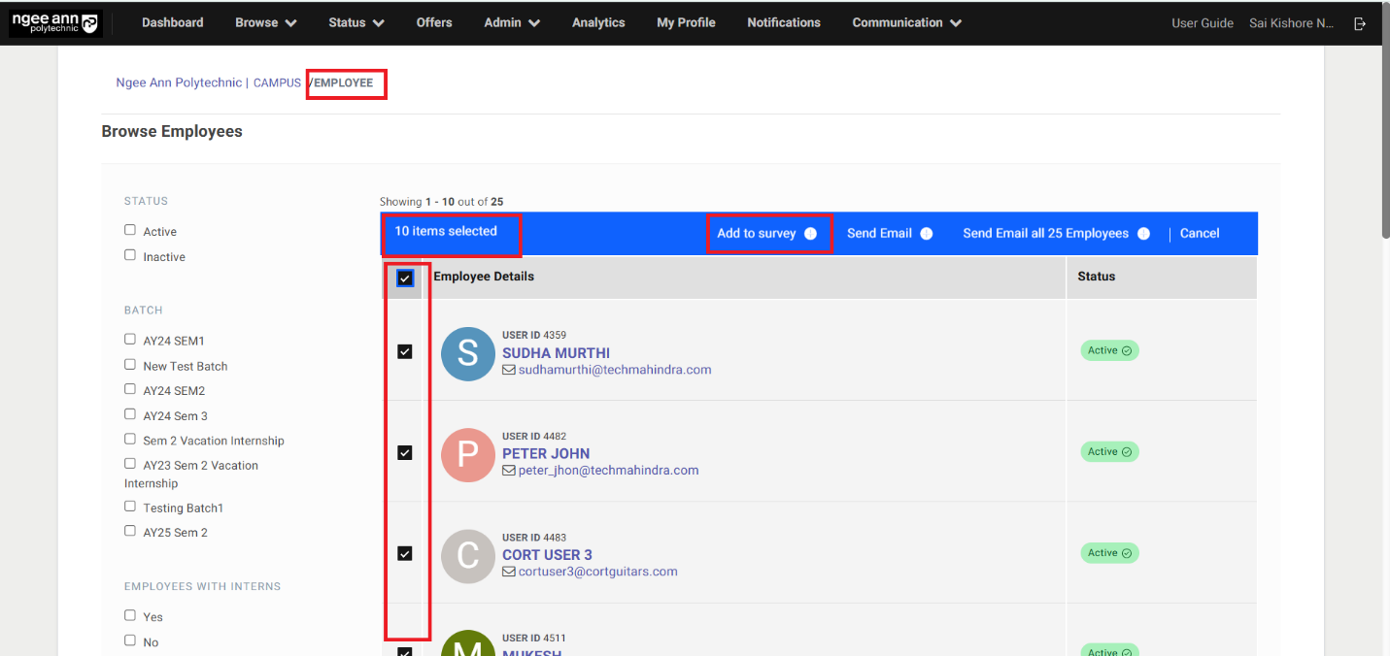
Task: Uncheck the select-all checkbox in table header
Action: coord(405,279)
